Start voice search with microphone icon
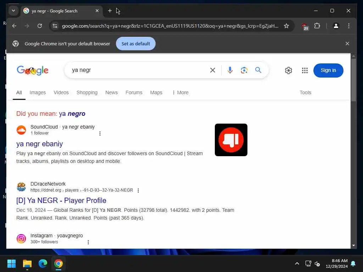The image size is (363, 272). (x=230, y=70)
